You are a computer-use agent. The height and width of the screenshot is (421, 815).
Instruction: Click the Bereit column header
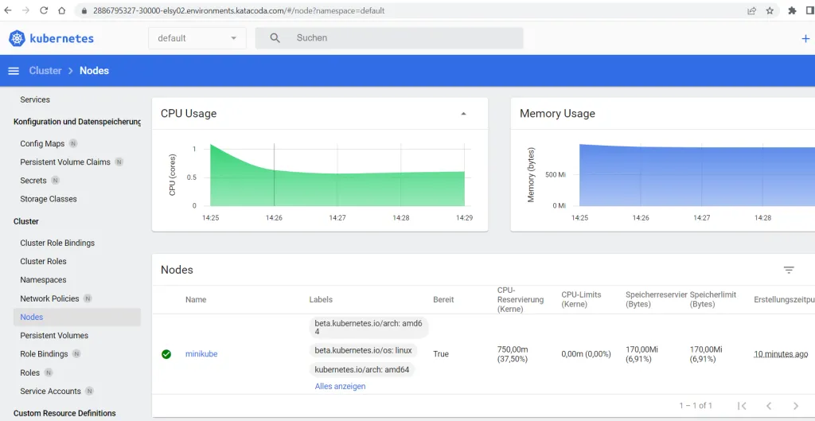click(443, 299)
